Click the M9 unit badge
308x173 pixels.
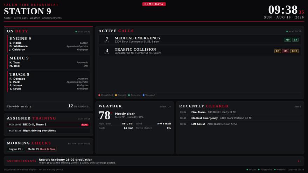point(287,39)
